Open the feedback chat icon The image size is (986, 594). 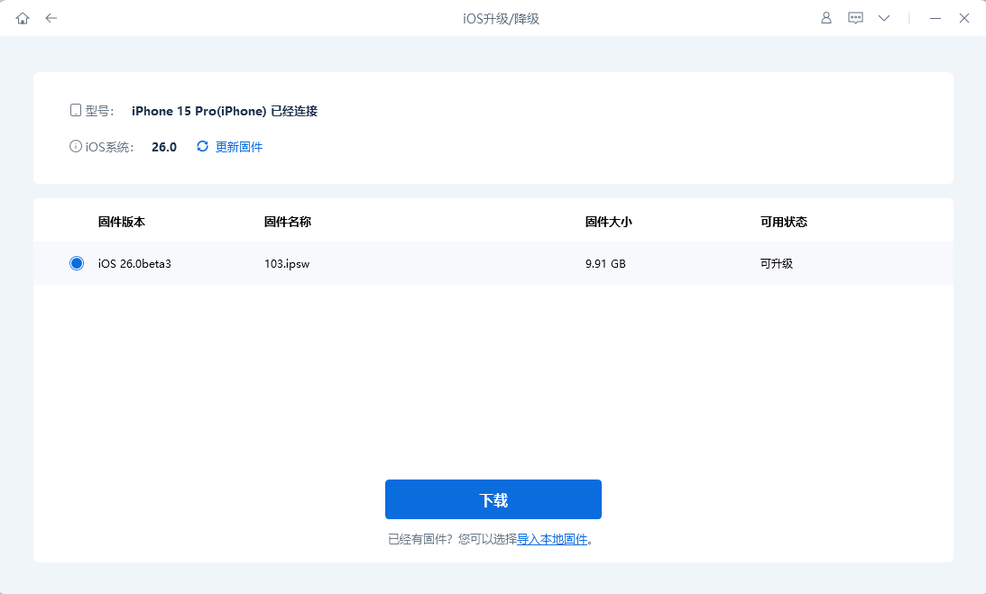click(x=855, y=18)
